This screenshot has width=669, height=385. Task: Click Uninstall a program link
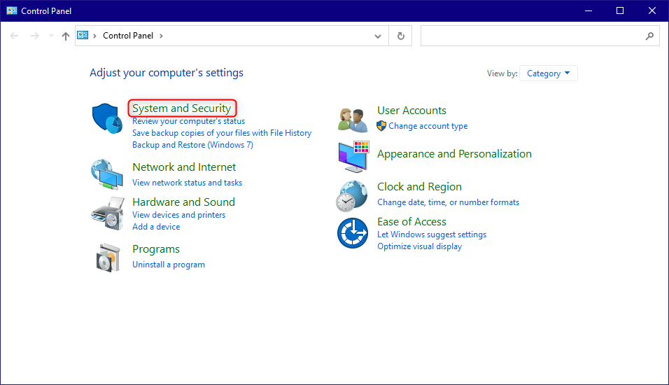[x=169, y=265]
